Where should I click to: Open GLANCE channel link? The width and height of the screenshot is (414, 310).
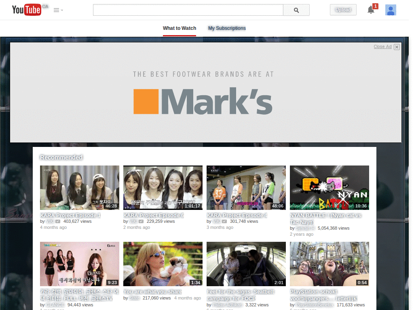click(x=55, y=305)
